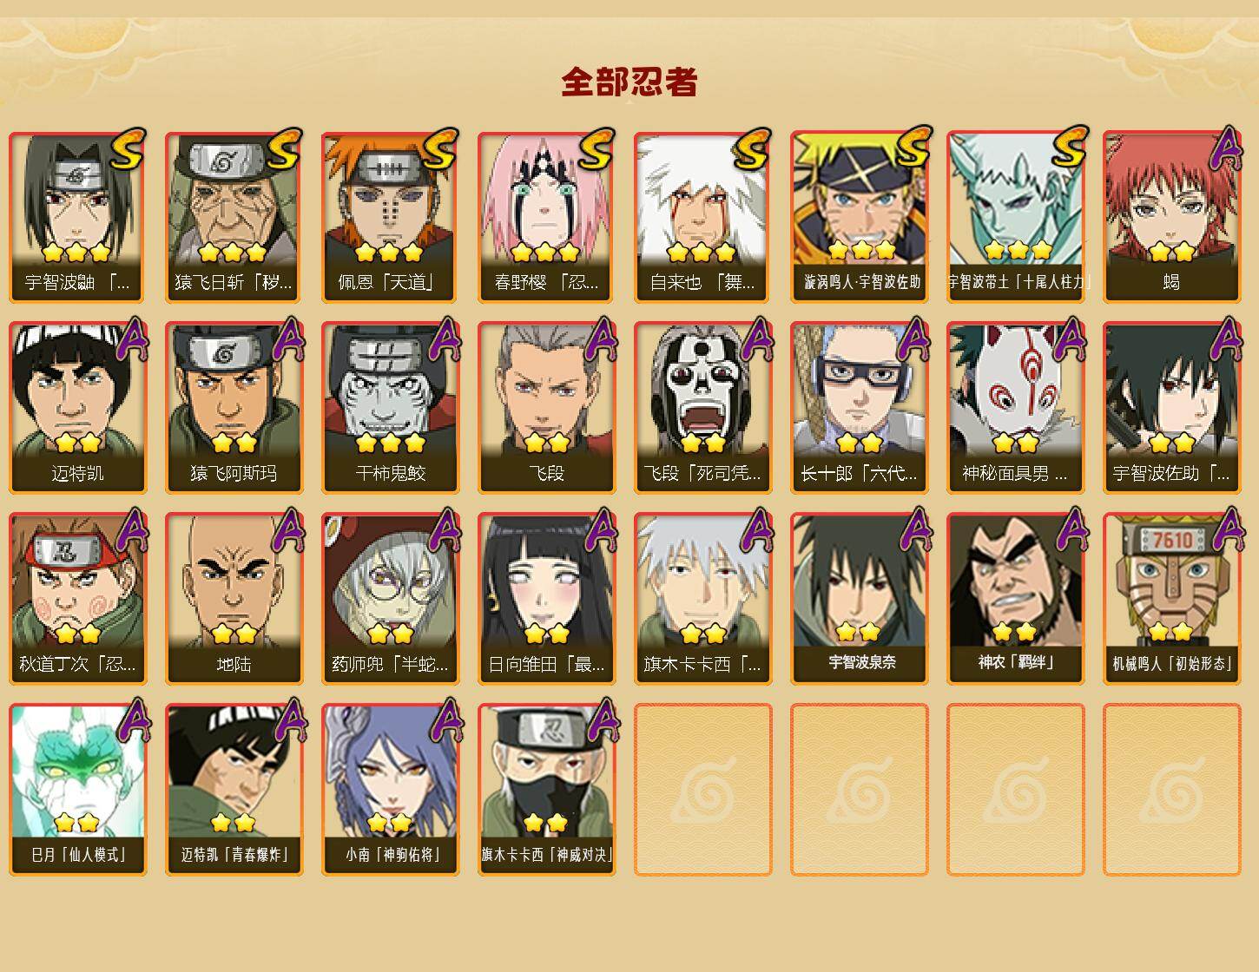Choose the 宇智波泉奈 ninja card
Screen dimensions: 1259x972
pos(860,599)
